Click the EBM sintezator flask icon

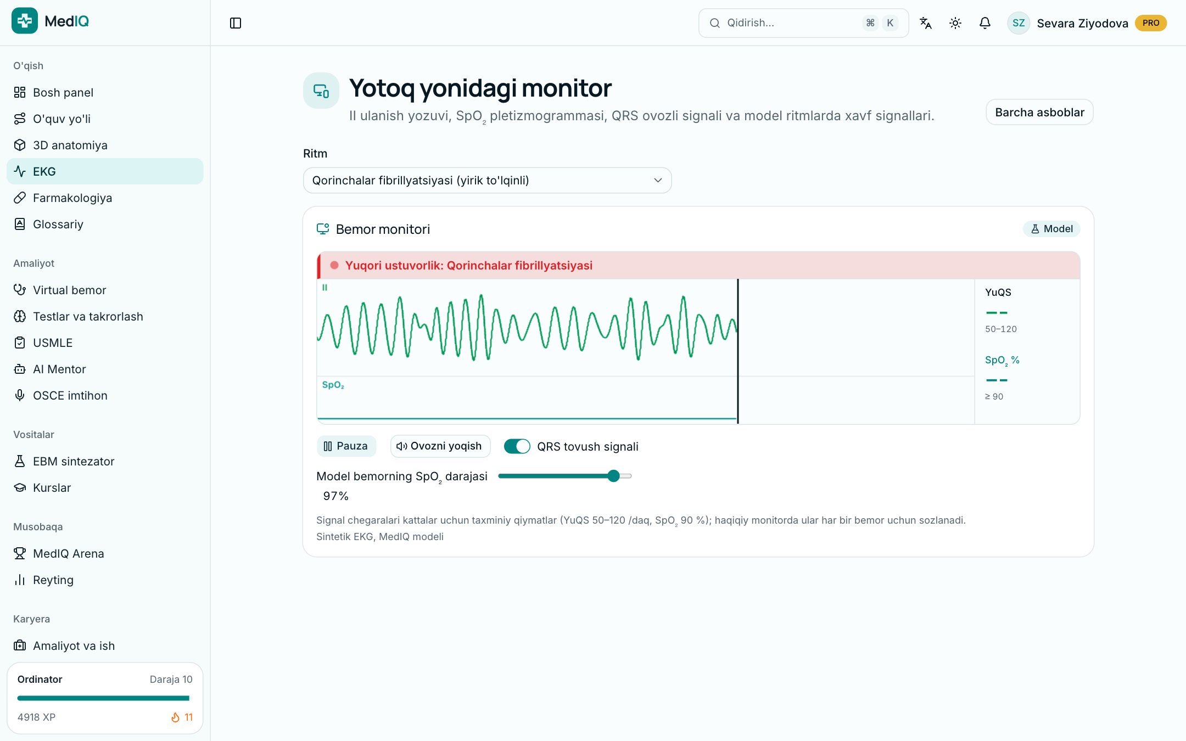pos(20,461)
